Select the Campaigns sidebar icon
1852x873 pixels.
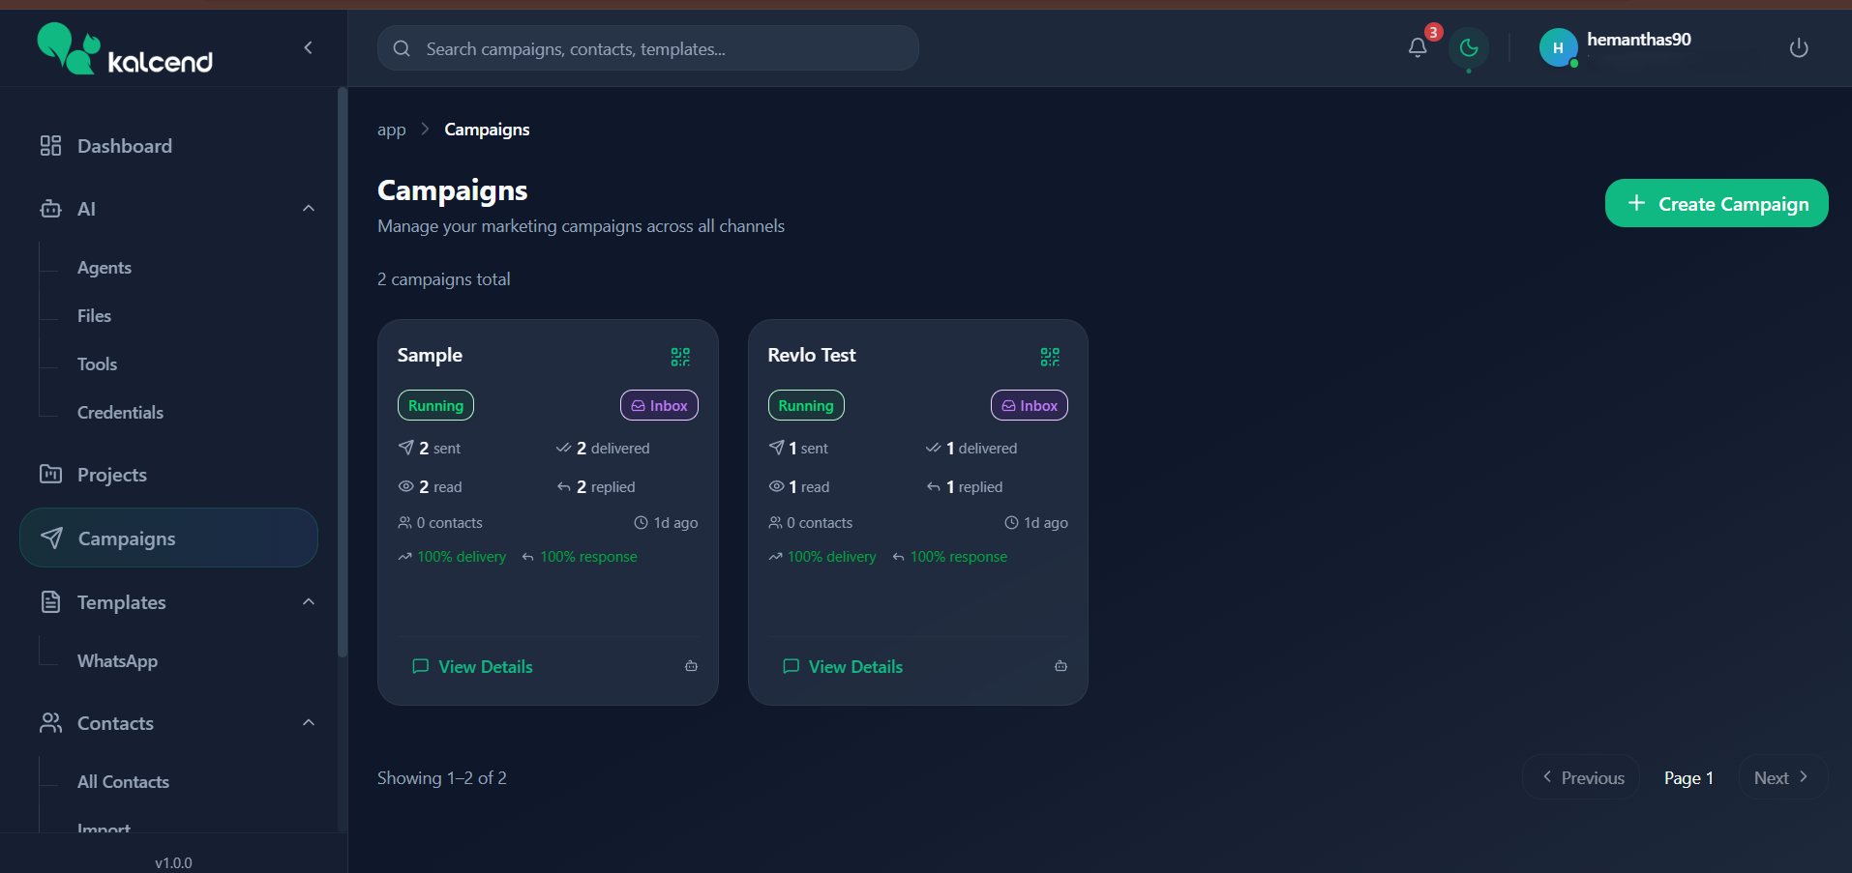pyautogui.click(x=52, y=538)
